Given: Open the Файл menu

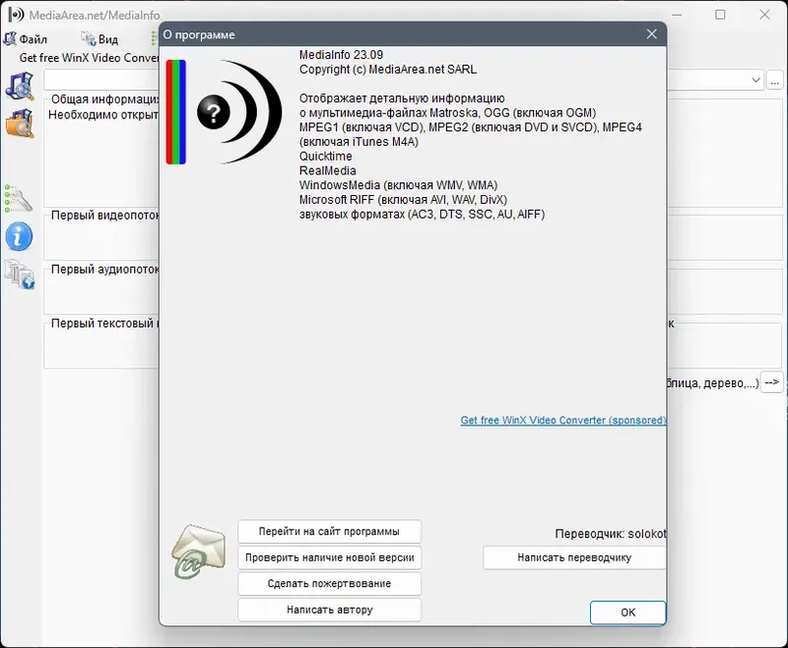Looking at the screenshot, I should [x=26, y=38].
